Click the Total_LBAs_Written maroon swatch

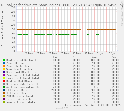(4, 99)
